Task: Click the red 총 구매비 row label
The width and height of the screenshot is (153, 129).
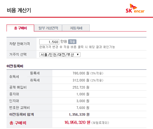Action: pyautogui.click(x=18, y=123)
